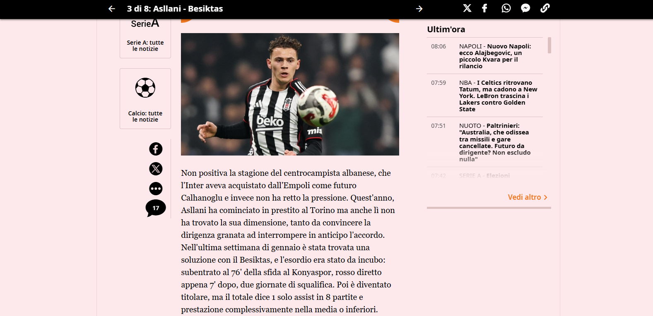Click the Asllani Besiktas photo
The width and height of the screenshot is (653, 316).
pos(290,94)
